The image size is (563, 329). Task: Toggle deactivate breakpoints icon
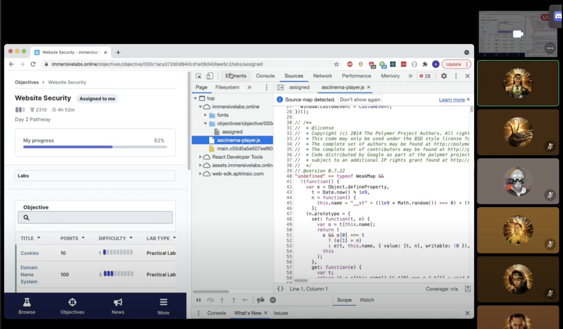coord(260,300)
